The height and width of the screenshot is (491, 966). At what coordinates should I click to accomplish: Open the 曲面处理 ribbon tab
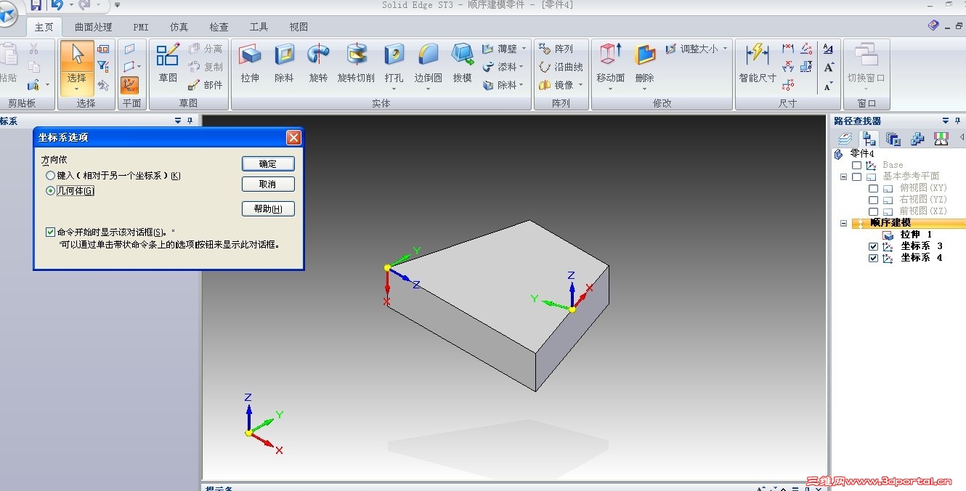point(94,27)
